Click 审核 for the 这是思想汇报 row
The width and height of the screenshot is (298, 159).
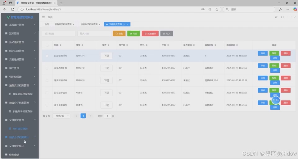coord(263,66)
